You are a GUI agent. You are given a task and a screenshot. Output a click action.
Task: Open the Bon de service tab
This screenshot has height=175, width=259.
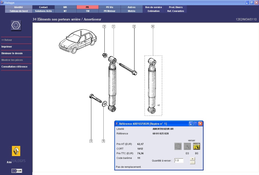click(x=154, y=7)
